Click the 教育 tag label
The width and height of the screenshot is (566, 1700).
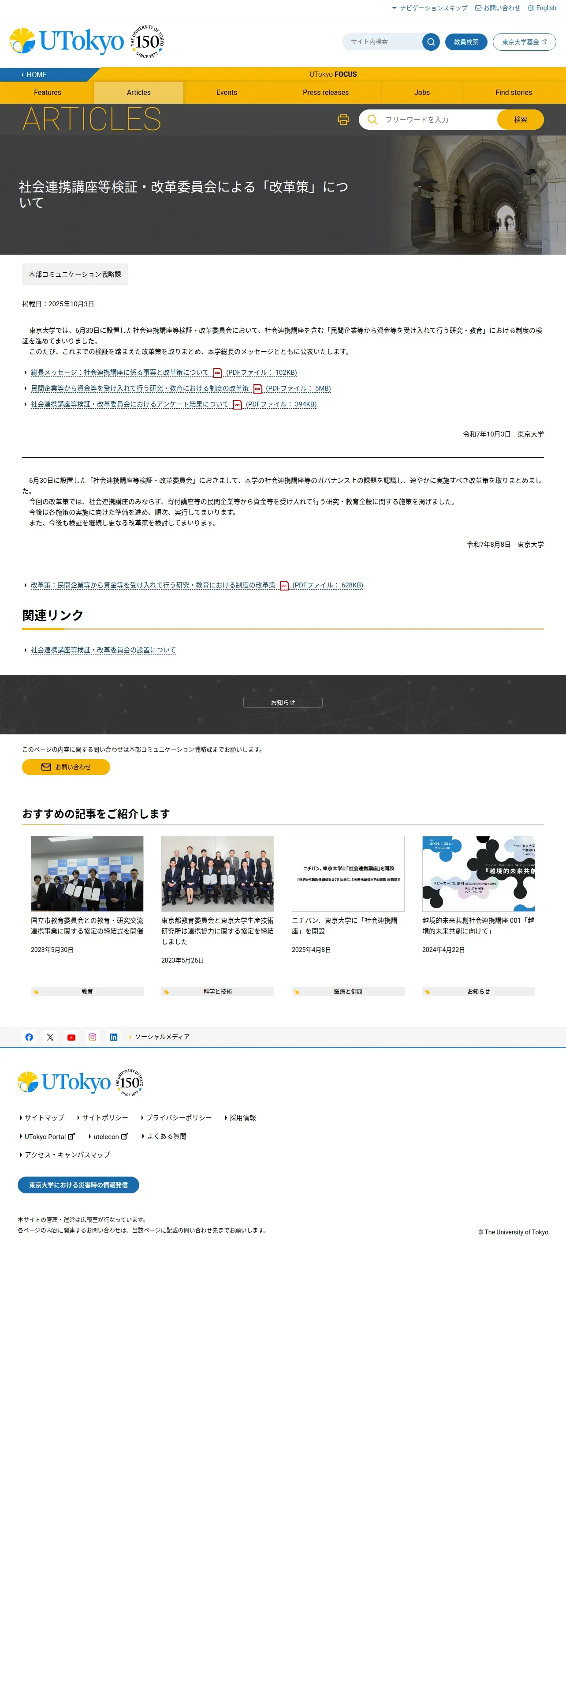[87, 991]
